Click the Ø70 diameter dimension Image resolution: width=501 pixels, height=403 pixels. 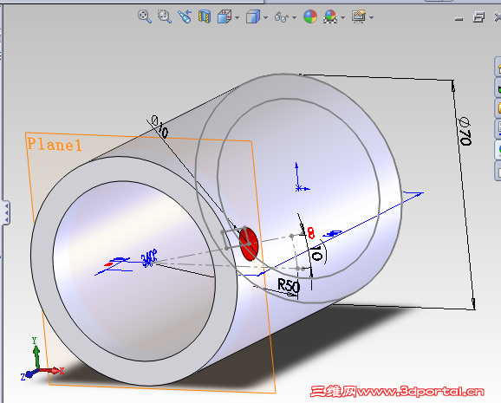click(x=465, y=132)
